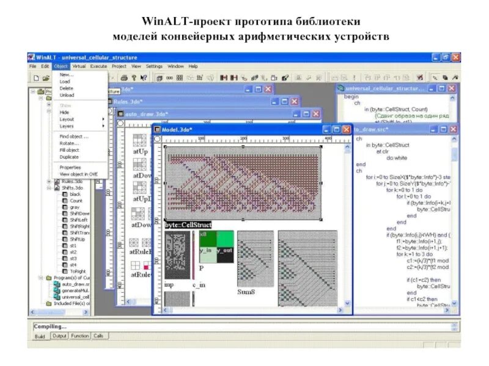Collapse the Program(s) folder node

[x=41, y=278]
